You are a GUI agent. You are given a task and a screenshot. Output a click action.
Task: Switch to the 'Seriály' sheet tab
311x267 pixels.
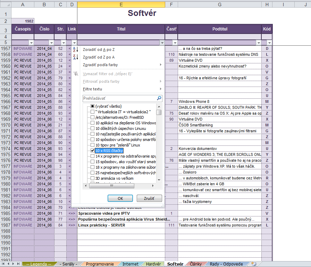(x=68, y=264)
